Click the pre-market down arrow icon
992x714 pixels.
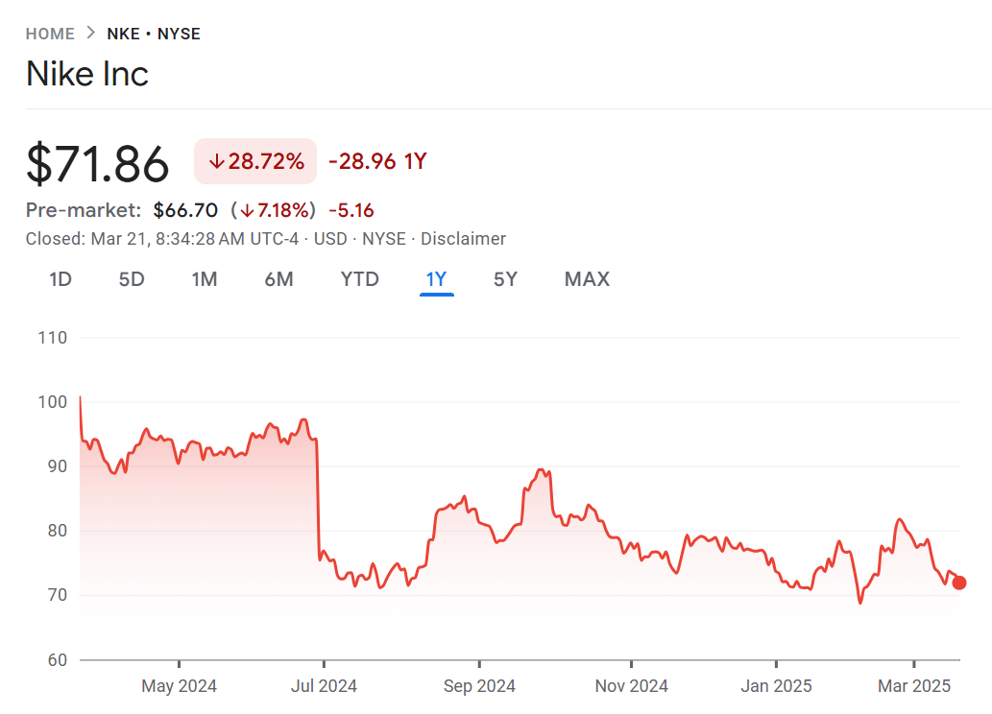click(248, 210)
